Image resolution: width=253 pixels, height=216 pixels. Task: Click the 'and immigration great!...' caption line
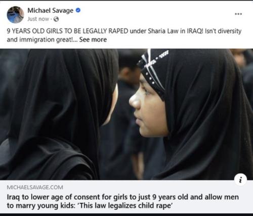pyautogui.click(x=42, y=40)
